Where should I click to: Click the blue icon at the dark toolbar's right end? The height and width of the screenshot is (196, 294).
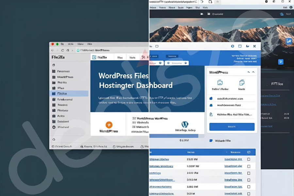pyautogui.click(x=282, y=14)
